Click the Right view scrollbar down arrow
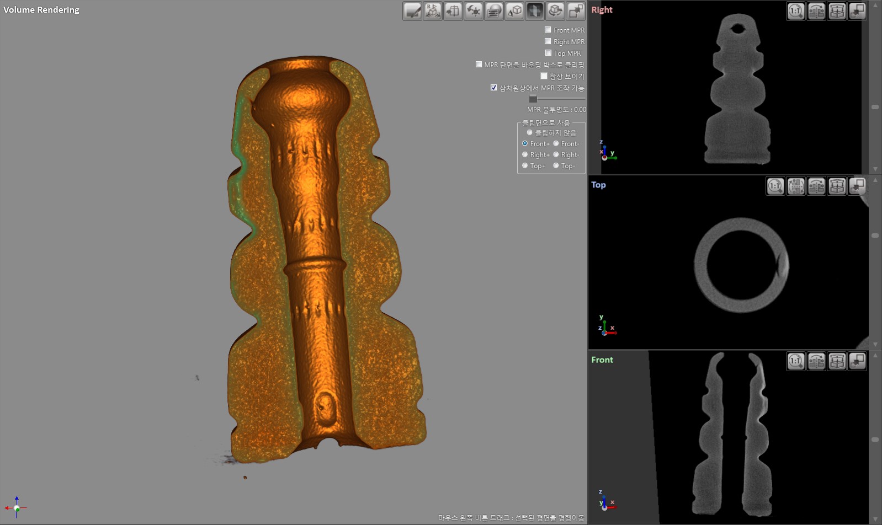This screenshot has width=882, height=525. click(x=875, y=169)
